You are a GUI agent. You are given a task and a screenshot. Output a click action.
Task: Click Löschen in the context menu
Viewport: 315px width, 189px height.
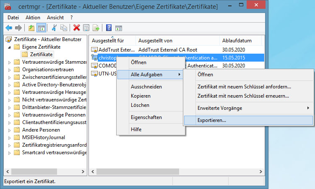(140, 105)
